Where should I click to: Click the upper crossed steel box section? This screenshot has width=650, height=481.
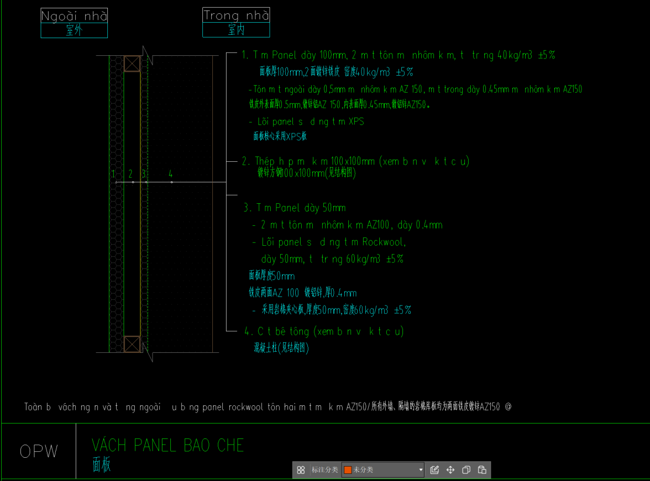132,64
